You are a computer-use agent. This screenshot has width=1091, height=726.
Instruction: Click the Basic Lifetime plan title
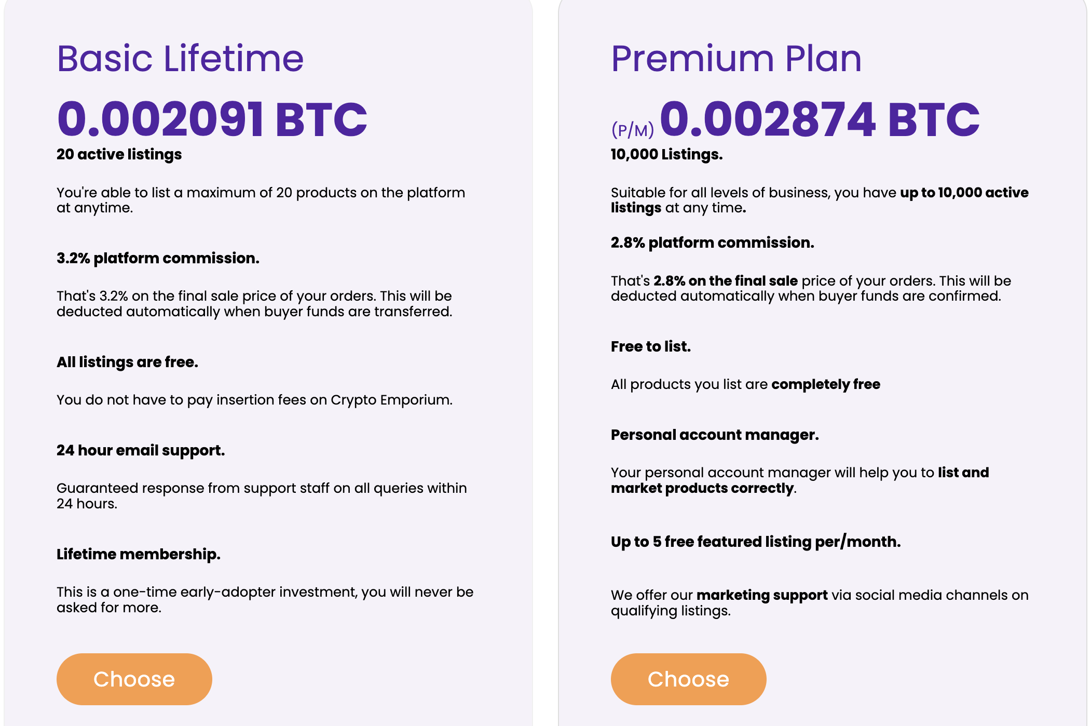[180, 58]
